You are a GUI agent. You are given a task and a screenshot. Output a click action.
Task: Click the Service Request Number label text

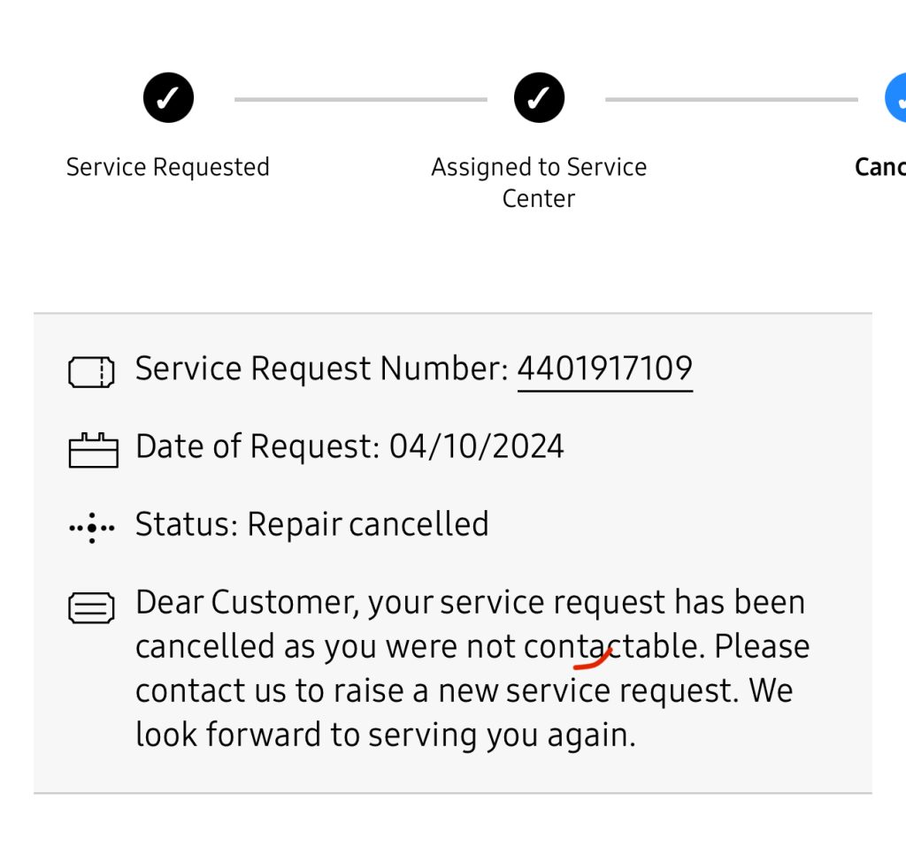tap(322, 369)
